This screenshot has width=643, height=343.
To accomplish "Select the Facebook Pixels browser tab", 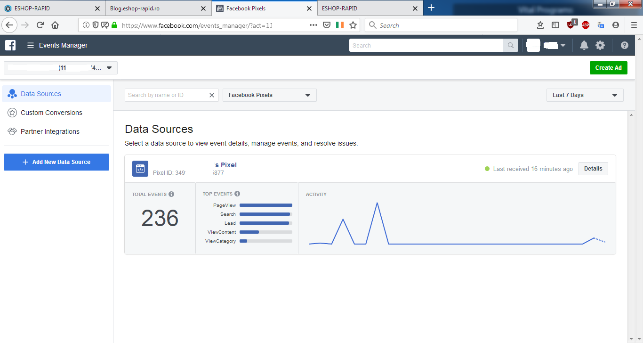I will (x=264, y=8).
